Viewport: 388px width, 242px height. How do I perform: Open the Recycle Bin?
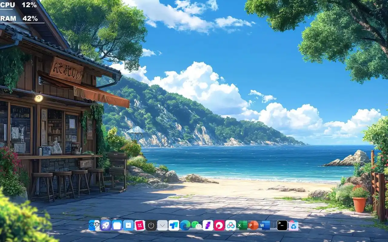pos(293,225)
